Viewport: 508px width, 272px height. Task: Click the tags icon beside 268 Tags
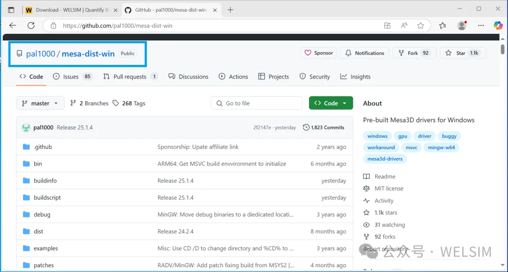pyautogui.click(x=116, y=103)
